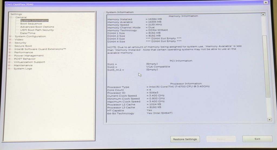Select the General category label
This screenshot has height=150, width=277.
21,18
